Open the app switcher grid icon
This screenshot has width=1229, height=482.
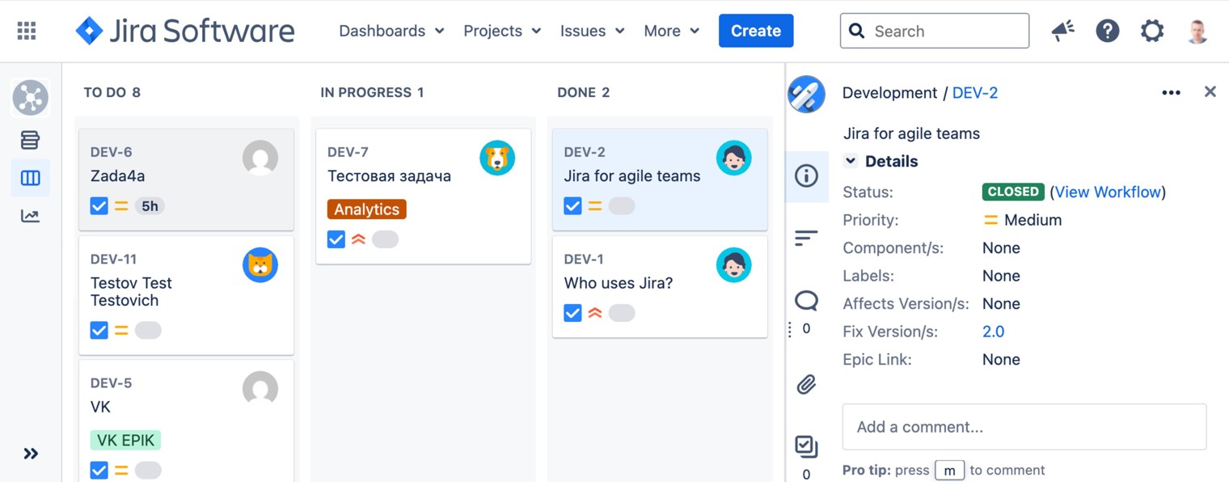point(27,31)
